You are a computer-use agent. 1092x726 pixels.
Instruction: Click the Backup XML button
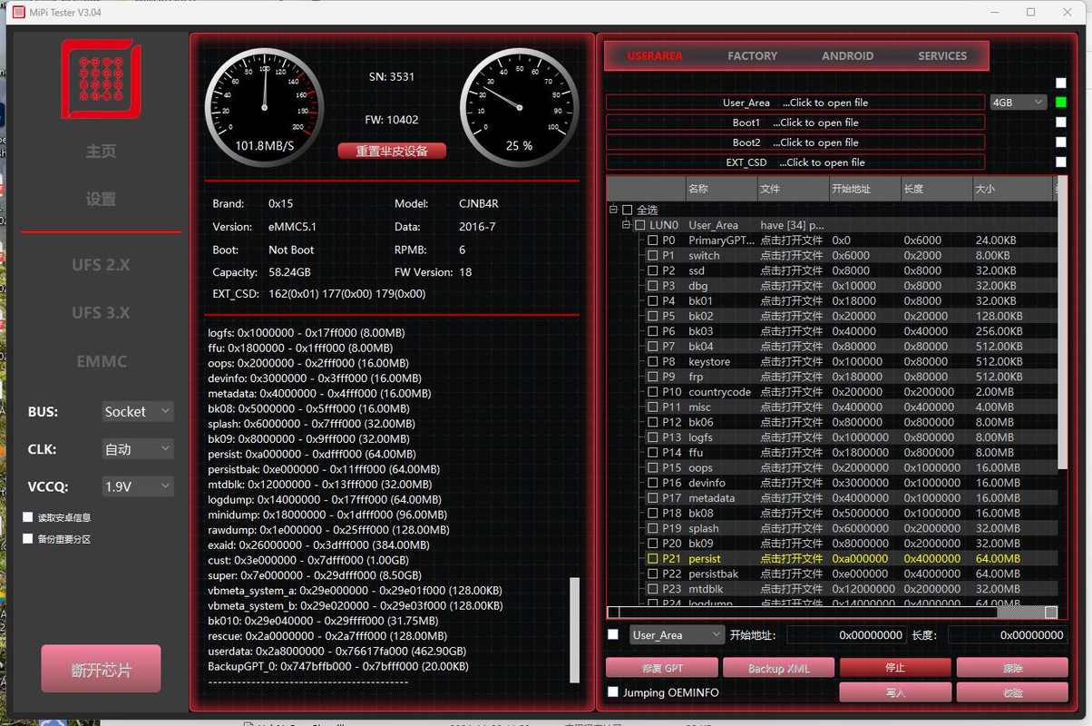point(778,668)
